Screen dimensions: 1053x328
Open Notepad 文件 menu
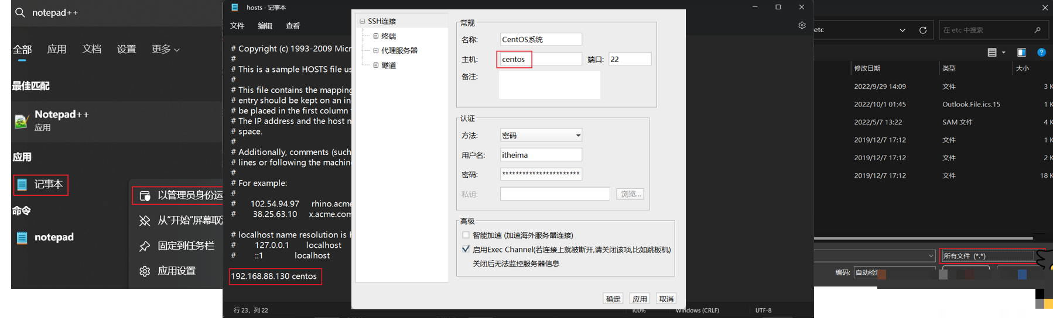click(x=237, y=26)
